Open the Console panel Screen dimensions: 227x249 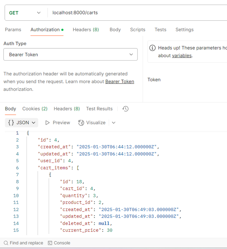click(59, 243)
